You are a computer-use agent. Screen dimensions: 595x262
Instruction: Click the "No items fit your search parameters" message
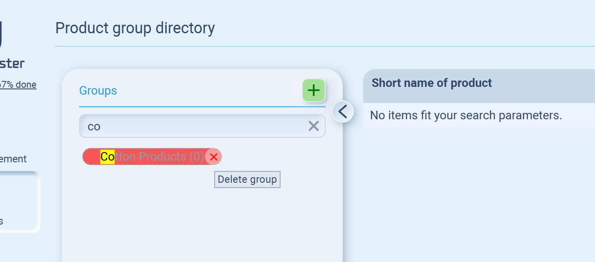point(466,115)
